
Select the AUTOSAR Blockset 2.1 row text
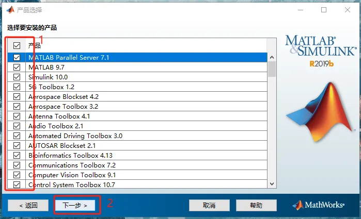coord(61,146)
